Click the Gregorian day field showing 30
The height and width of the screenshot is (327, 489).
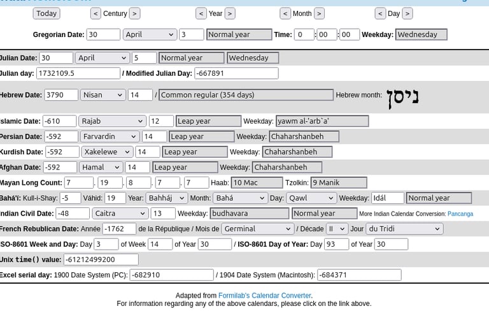103,34
